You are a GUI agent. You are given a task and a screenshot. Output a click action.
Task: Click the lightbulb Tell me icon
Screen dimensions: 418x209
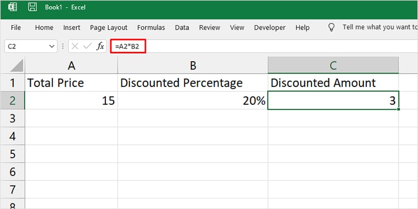(332, 27)
